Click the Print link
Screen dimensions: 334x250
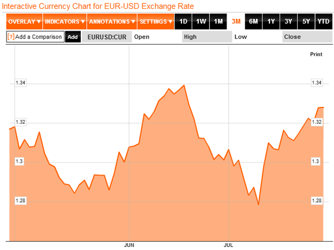click(x=316, y=55)
